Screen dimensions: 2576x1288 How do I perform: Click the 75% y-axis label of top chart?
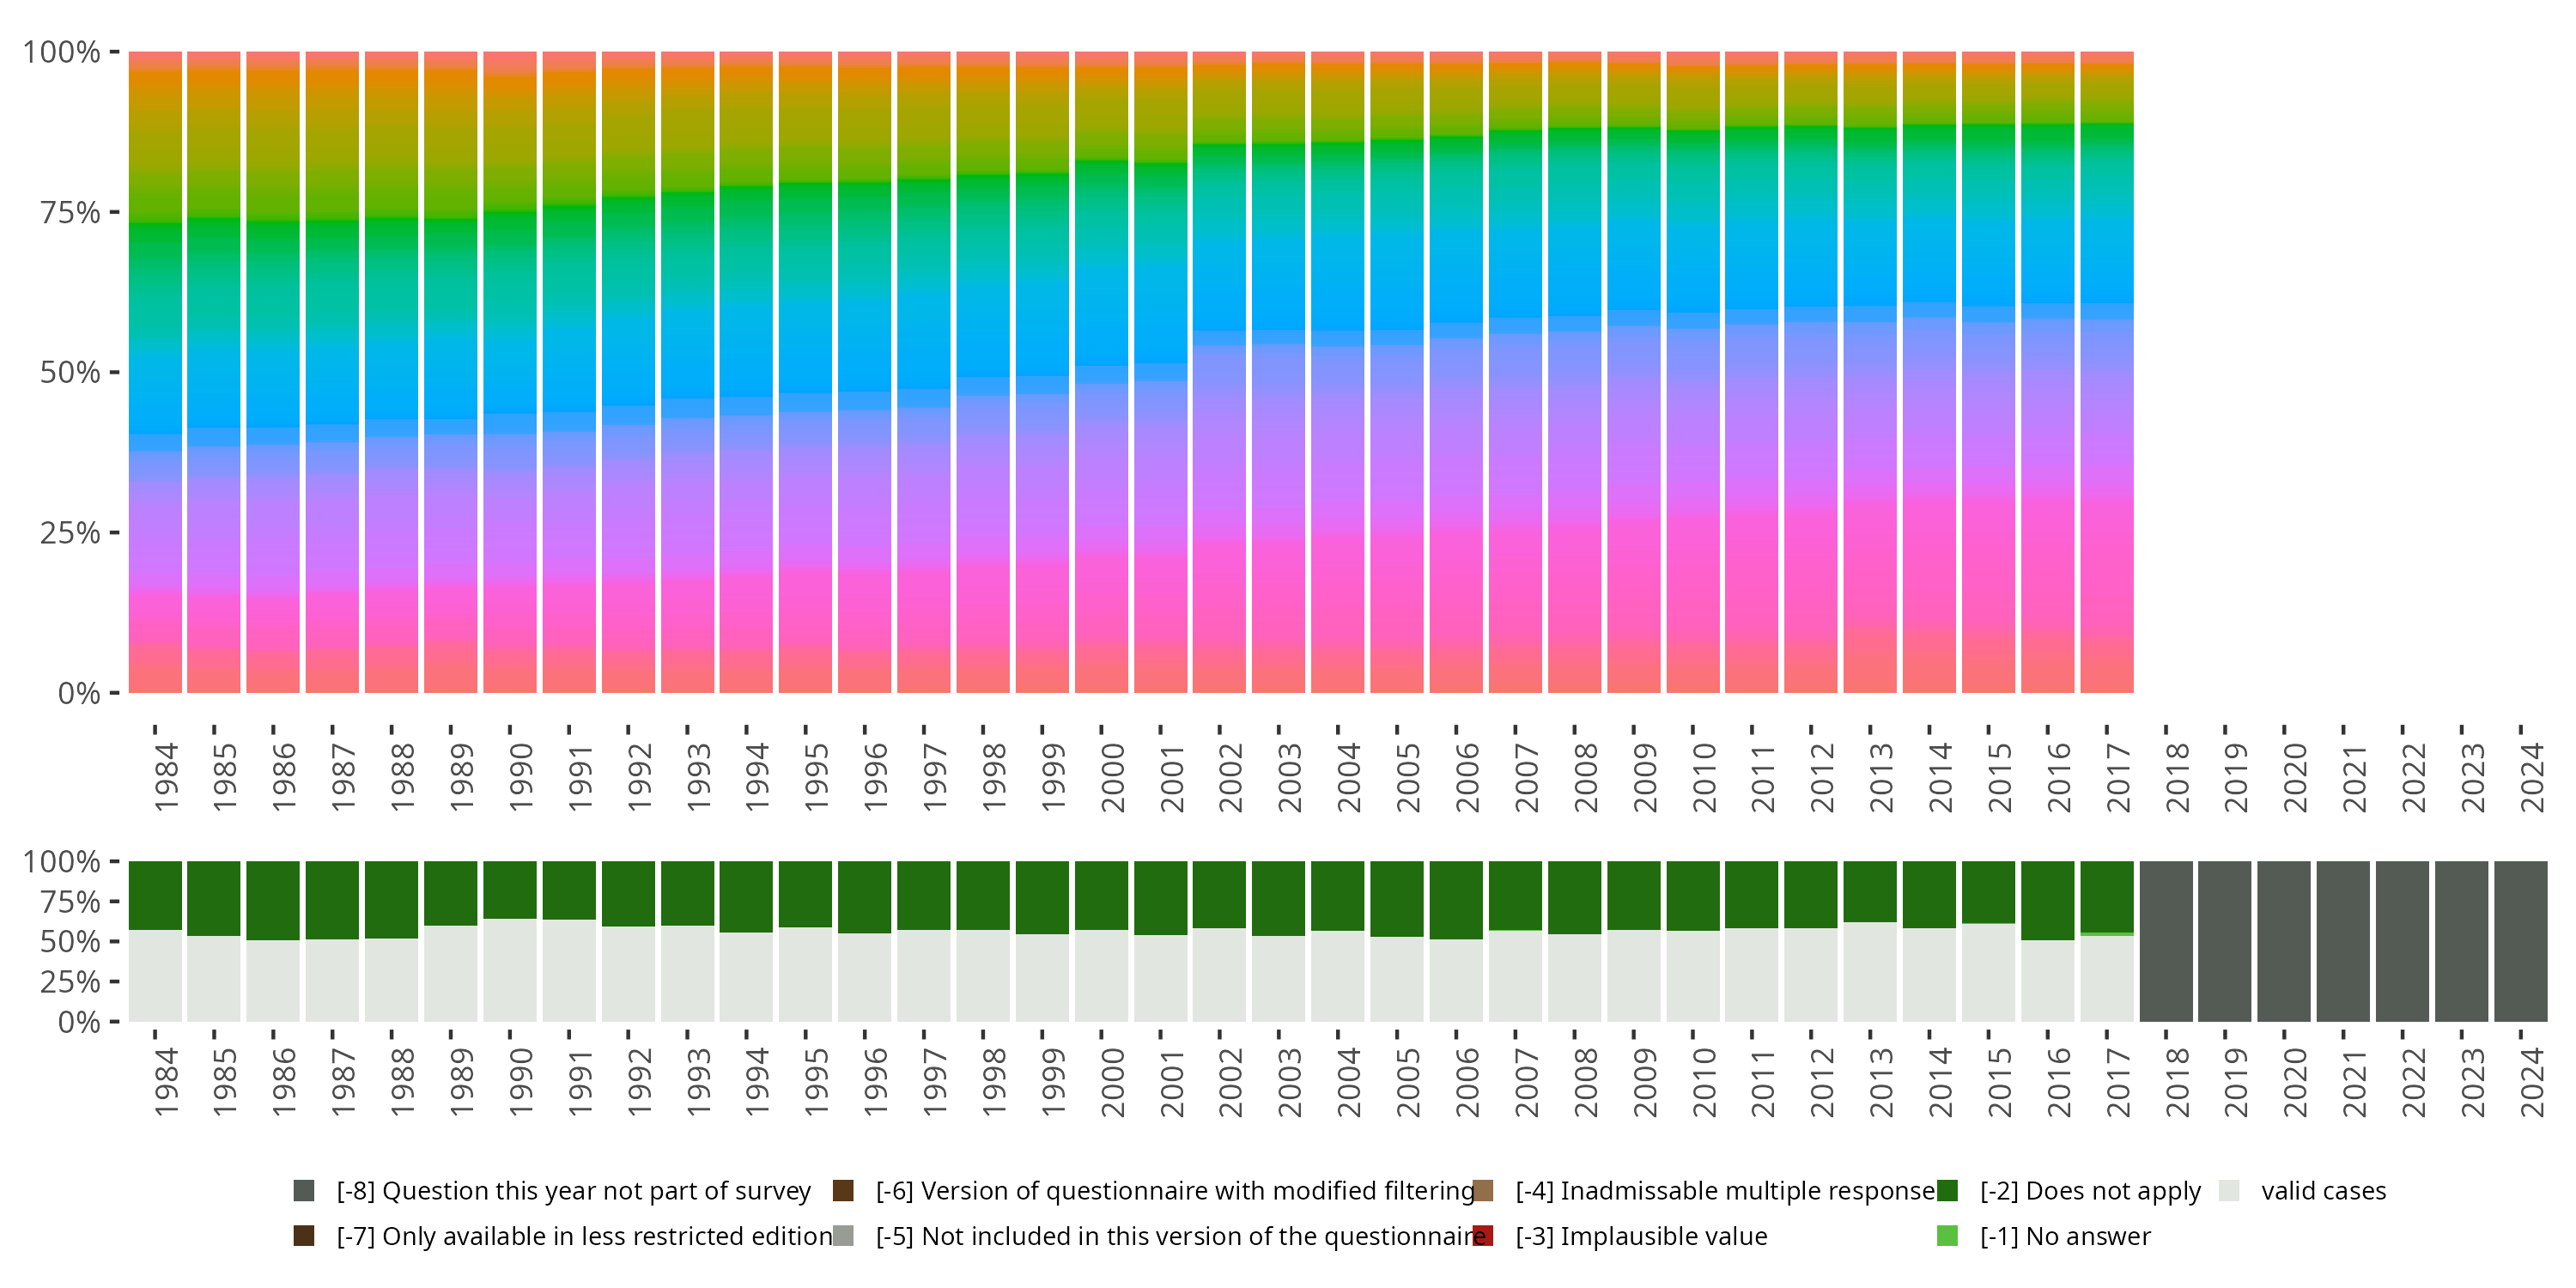click(x=69, y=212)
